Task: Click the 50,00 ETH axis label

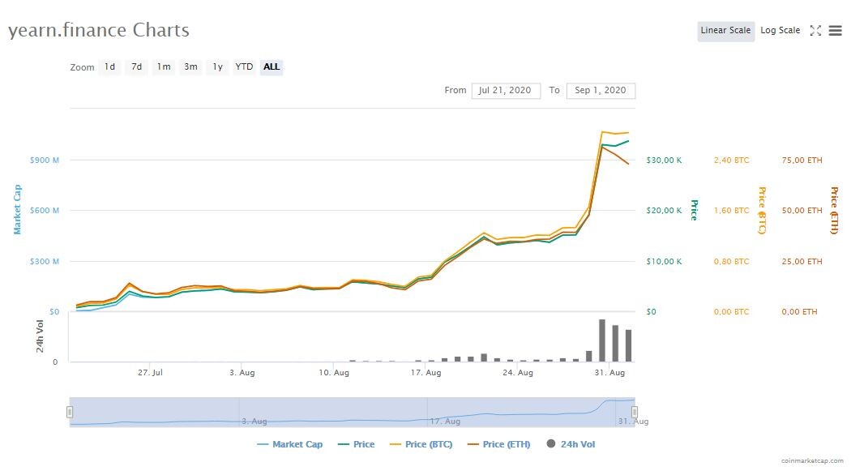Action: click(x=802, y=211)
